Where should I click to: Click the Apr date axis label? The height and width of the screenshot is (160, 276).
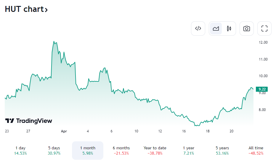pos(64,131)
